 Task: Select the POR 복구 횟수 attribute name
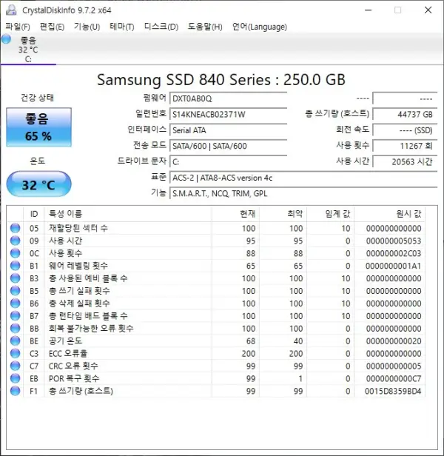(x=74, y=378)
